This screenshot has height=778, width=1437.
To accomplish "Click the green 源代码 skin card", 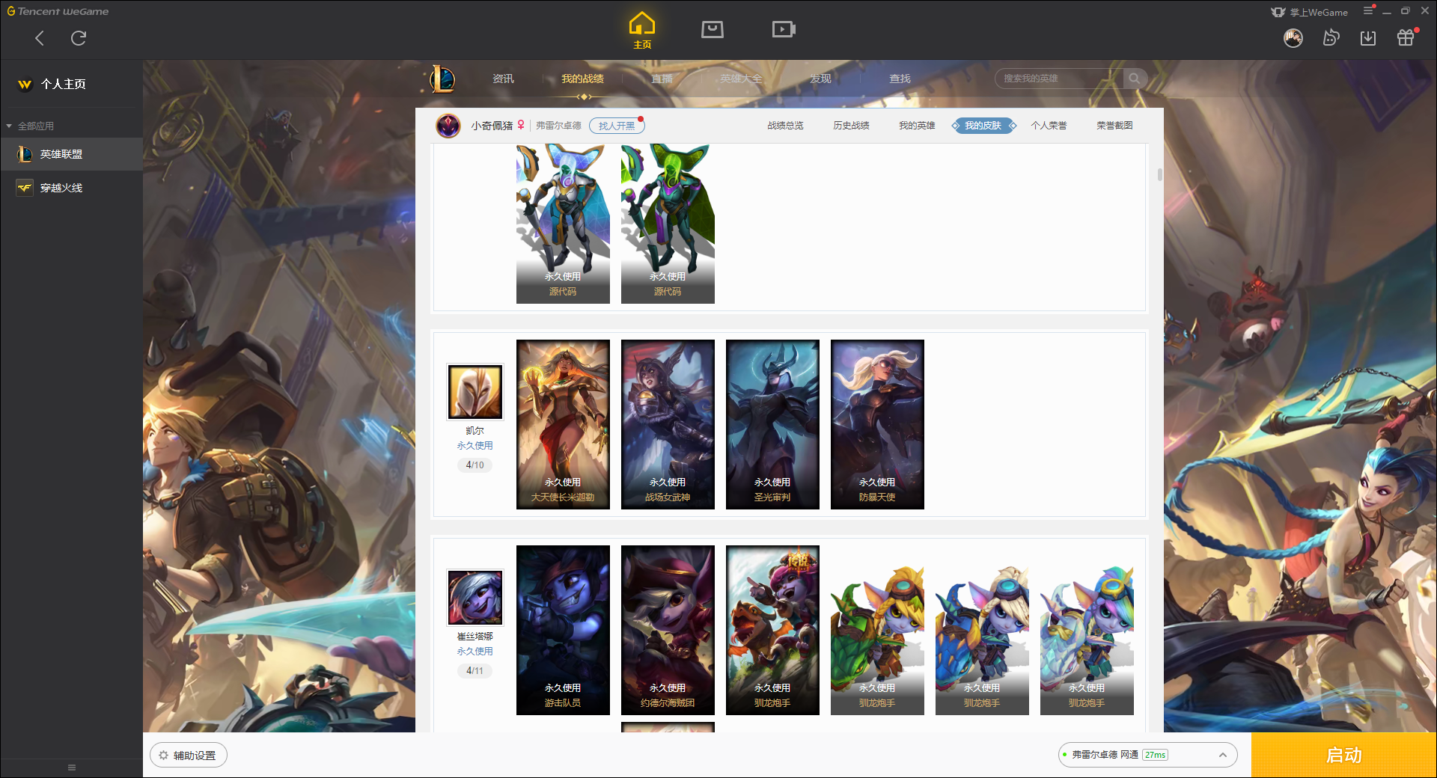I will tap(668, 224).
